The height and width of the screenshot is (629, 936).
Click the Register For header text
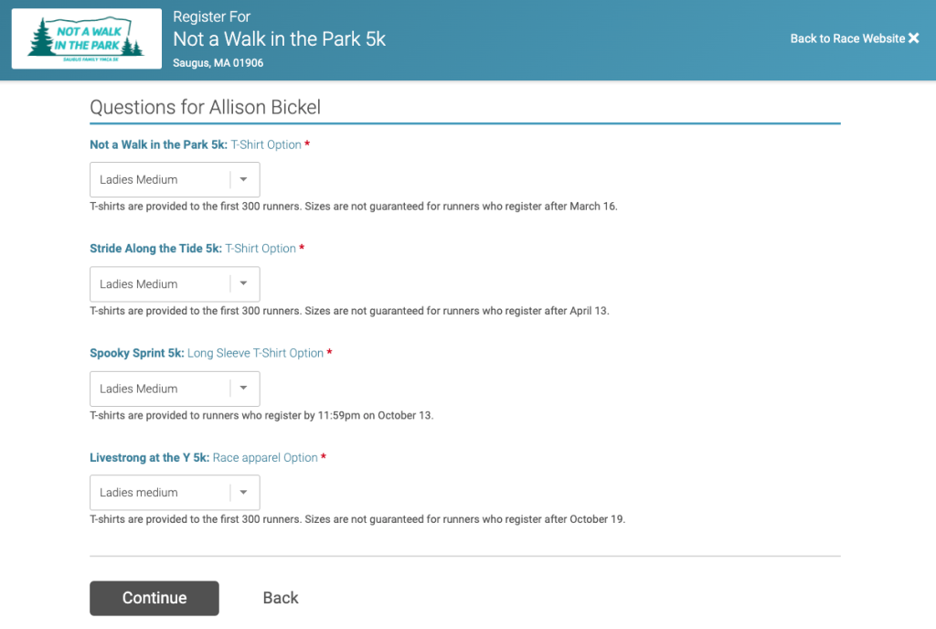click(211, 16)
